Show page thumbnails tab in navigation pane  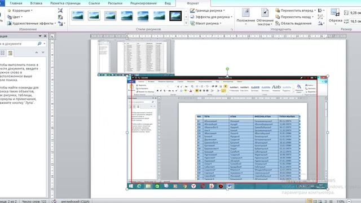(x=2, y=53)
